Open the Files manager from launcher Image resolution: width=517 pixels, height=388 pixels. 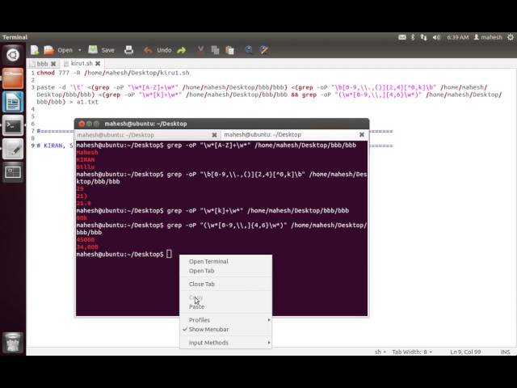[13, 78]
